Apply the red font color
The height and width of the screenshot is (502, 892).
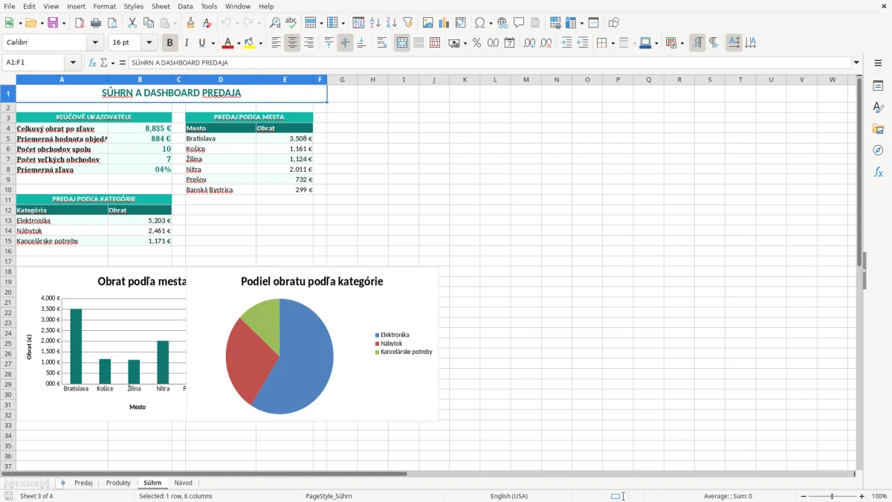point(227,43)
